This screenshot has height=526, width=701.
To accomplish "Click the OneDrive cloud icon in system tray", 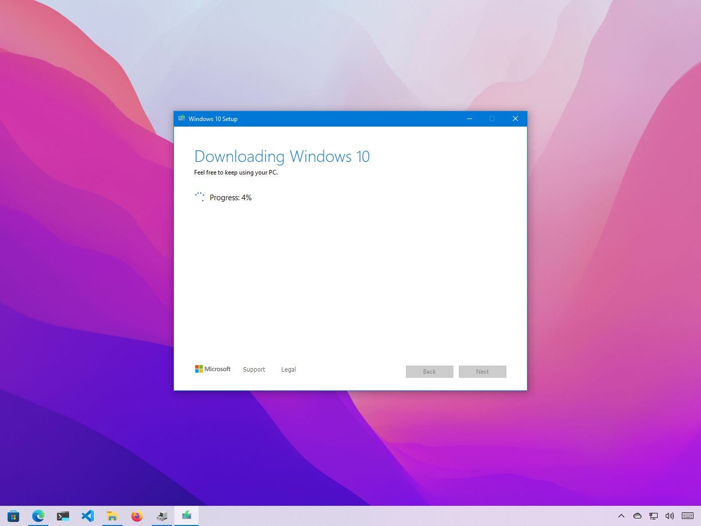I will (637, 516).
